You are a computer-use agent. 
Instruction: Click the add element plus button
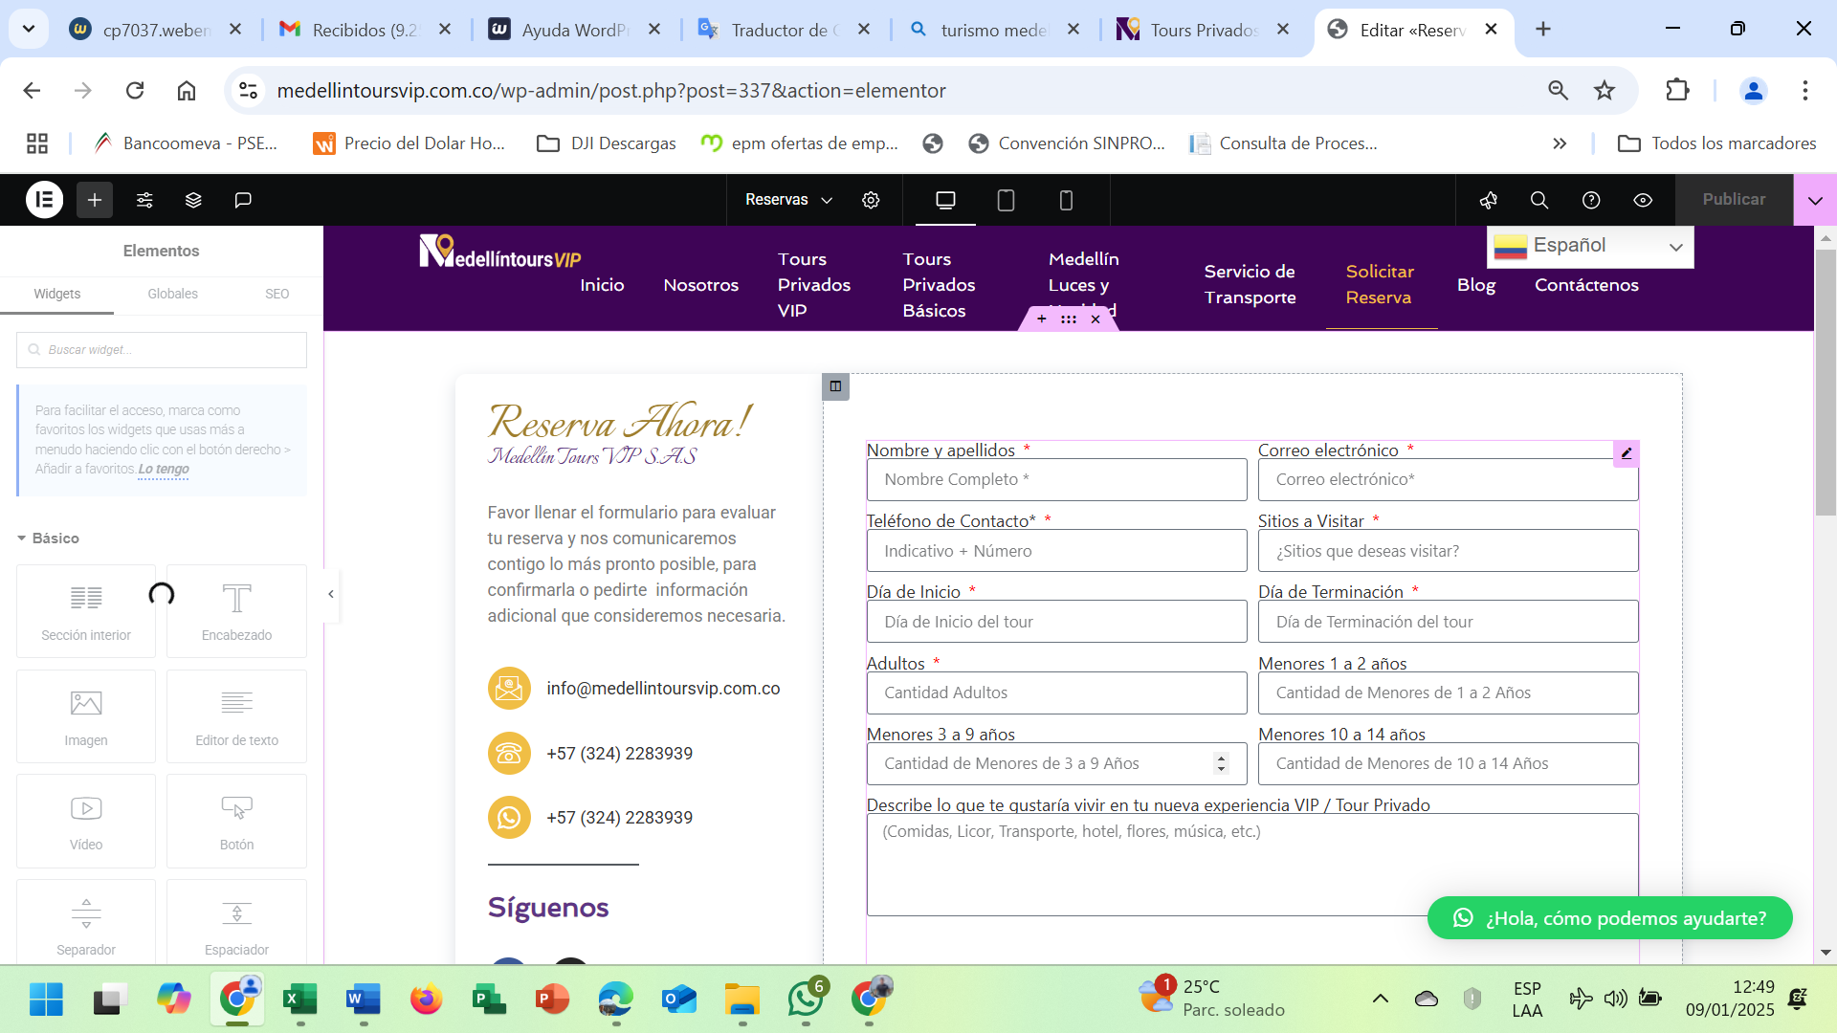95,200
